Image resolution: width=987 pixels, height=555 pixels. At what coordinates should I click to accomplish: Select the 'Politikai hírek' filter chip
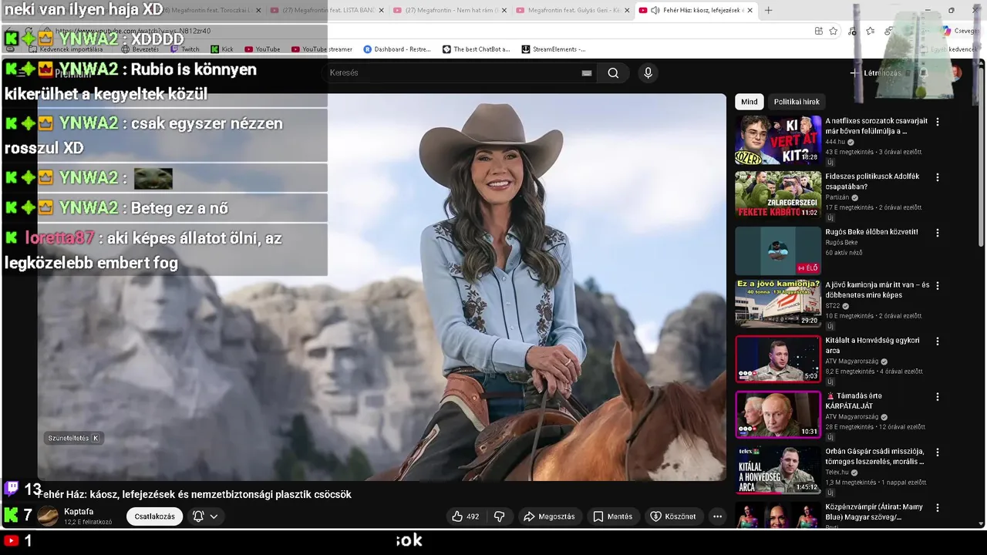pos(797,102)
